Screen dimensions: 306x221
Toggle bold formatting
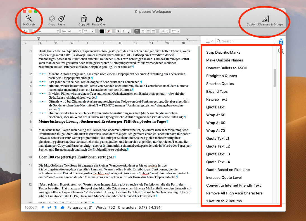(x=118, y=31)
